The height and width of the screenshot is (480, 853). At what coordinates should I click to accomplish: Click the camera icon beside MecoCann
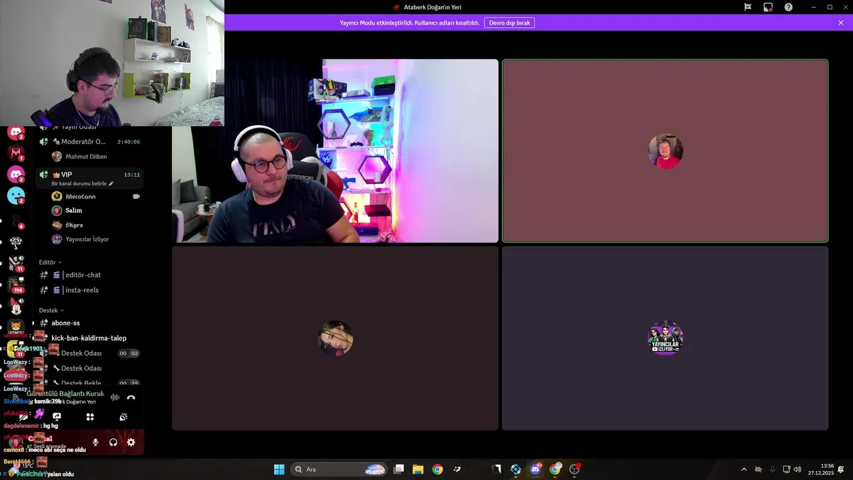(x=137, y=197)
